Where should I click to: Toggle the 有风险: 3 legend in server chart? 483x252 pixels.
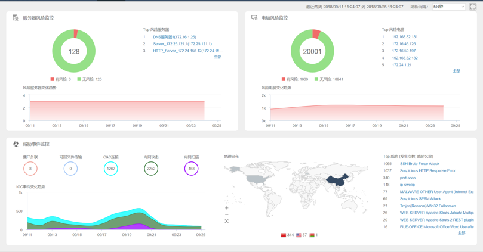click(60, 79)
